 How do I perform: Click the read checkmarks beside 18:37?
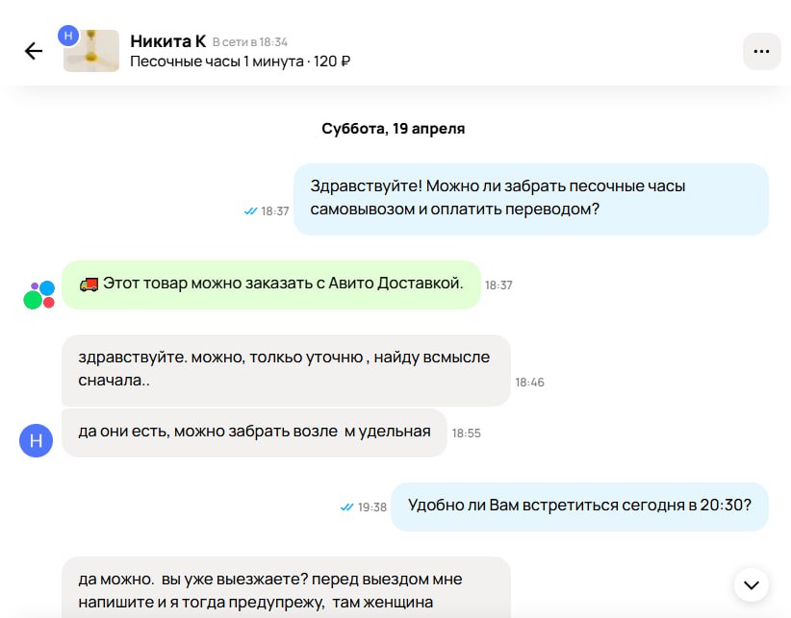[250, 211]
